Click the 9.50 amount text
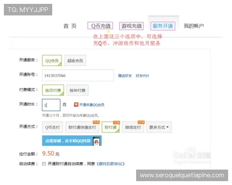 48,153
